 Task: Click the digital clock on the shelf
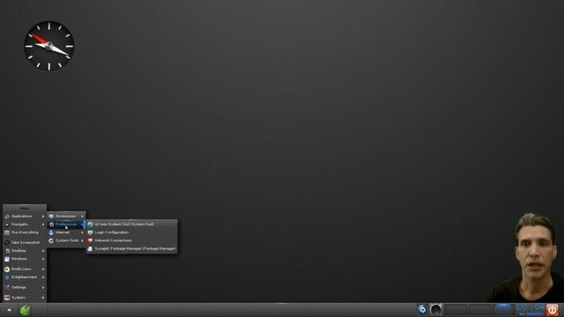[x=531, y=309]
